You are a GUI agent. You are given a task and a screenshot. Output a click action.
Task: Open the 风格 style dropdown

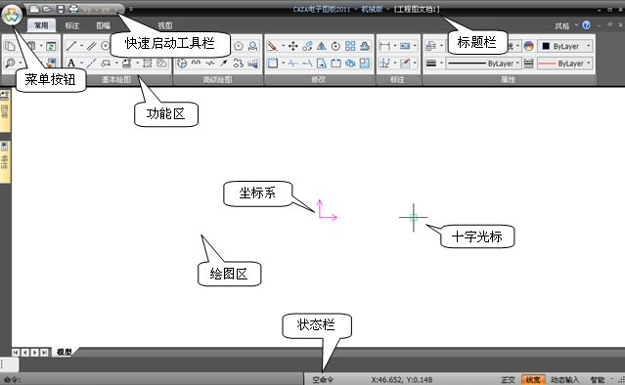coord(566,25)
